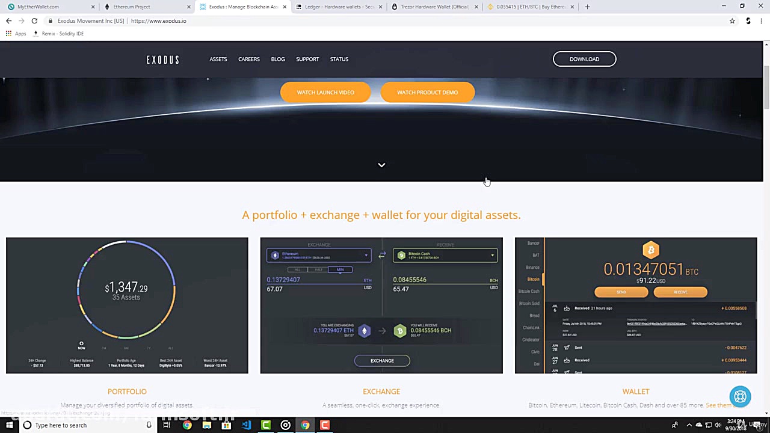Click the padlock Exodus Movement Inc site info
The width and height of the screenshot is (770, 433).
(x=87, y=20)
